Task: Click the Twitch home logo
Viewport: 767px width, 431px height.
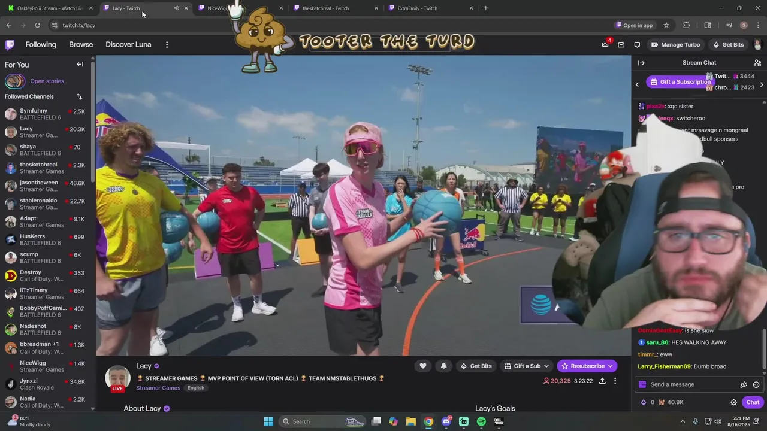Action: click(10, 45)
